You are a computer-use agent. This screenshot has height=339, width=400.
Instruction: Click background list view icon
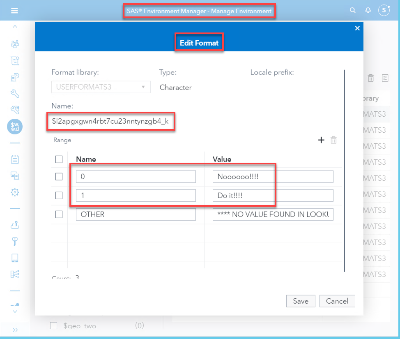[x=385, y=78]
